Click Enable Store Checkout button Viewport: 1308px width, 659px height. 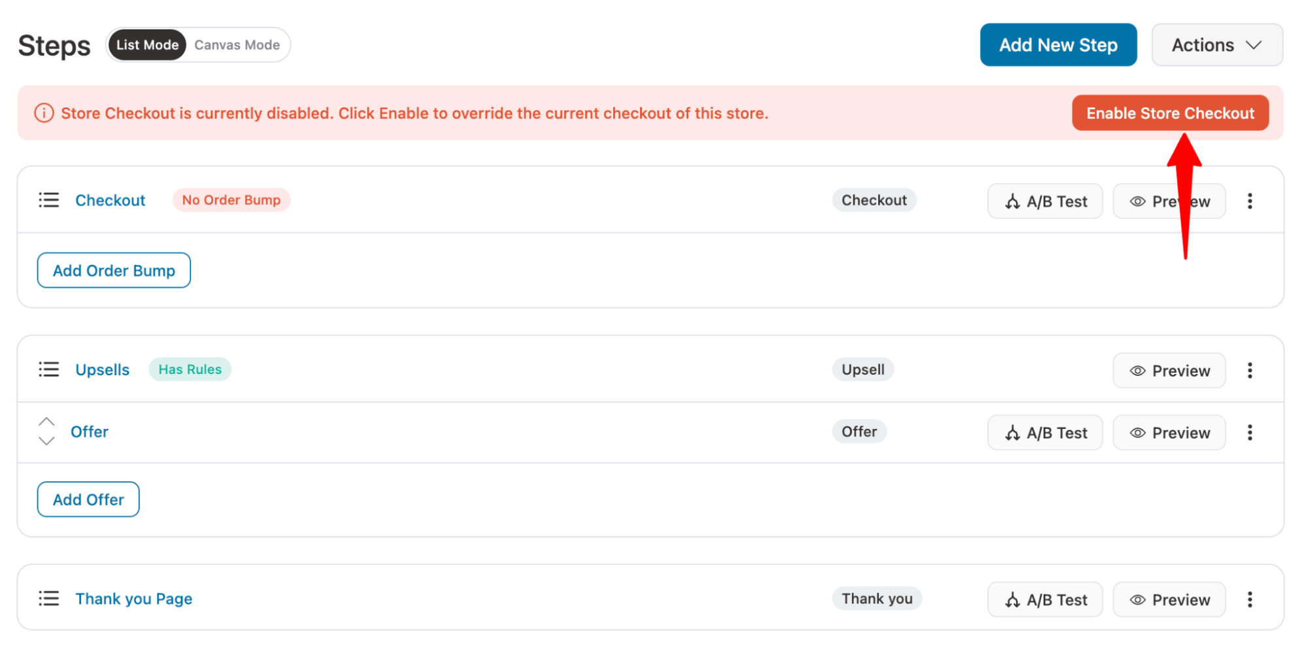click(x=1170, y=113)
